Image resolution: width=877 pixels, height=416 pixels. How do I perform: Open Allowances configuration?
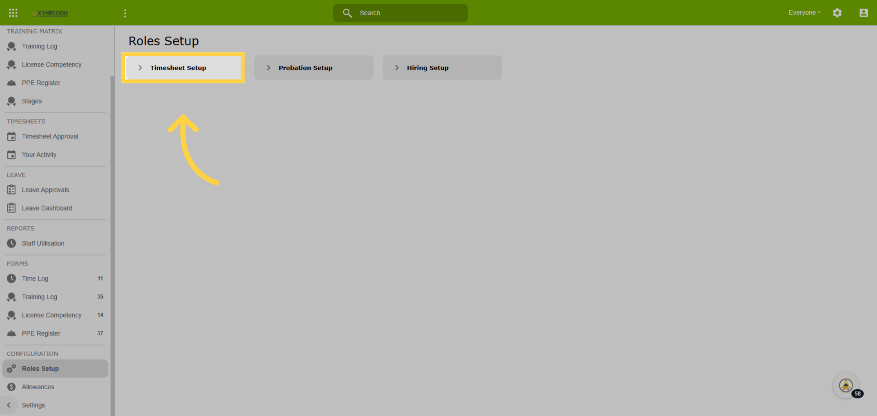[55, 387]
